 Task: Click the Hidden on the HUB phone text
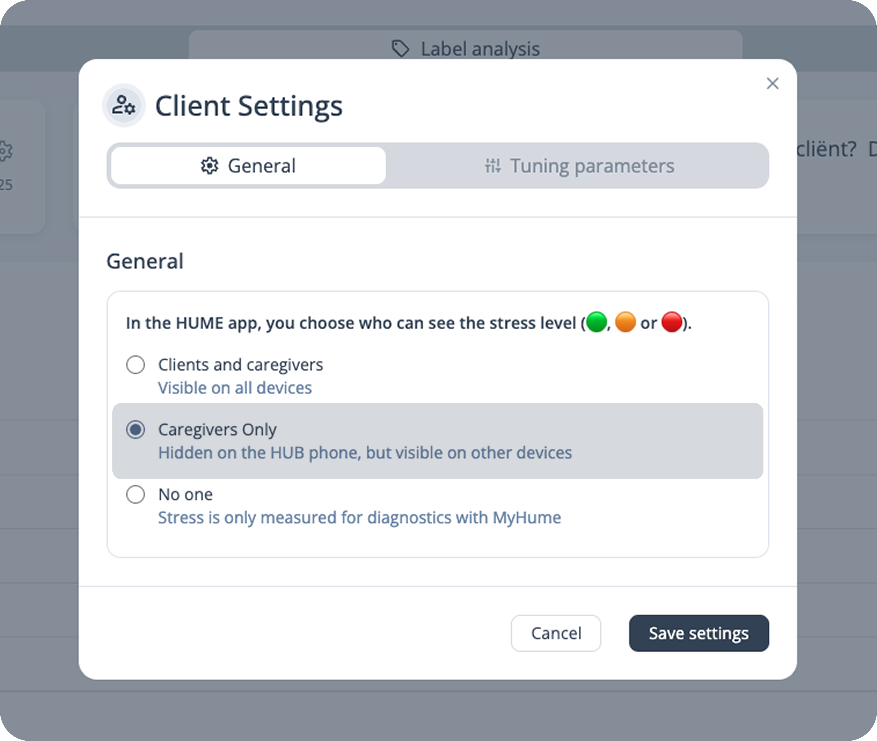point(365,453)
